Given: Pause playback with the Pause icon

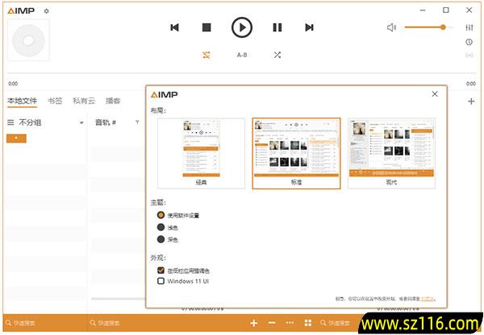Looking at the screenshot, I should pos(277,27).
